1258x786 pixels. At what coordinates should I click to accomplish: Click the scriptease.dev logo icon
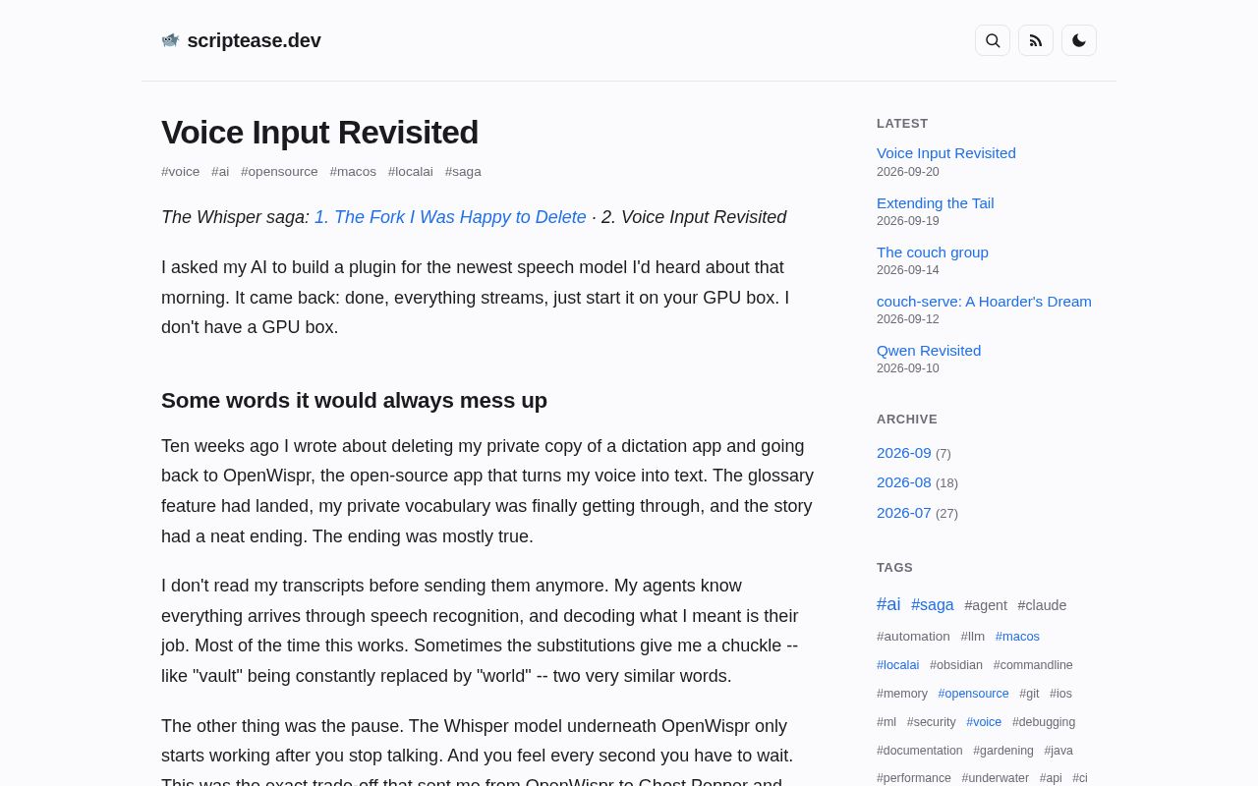(170, 40)
